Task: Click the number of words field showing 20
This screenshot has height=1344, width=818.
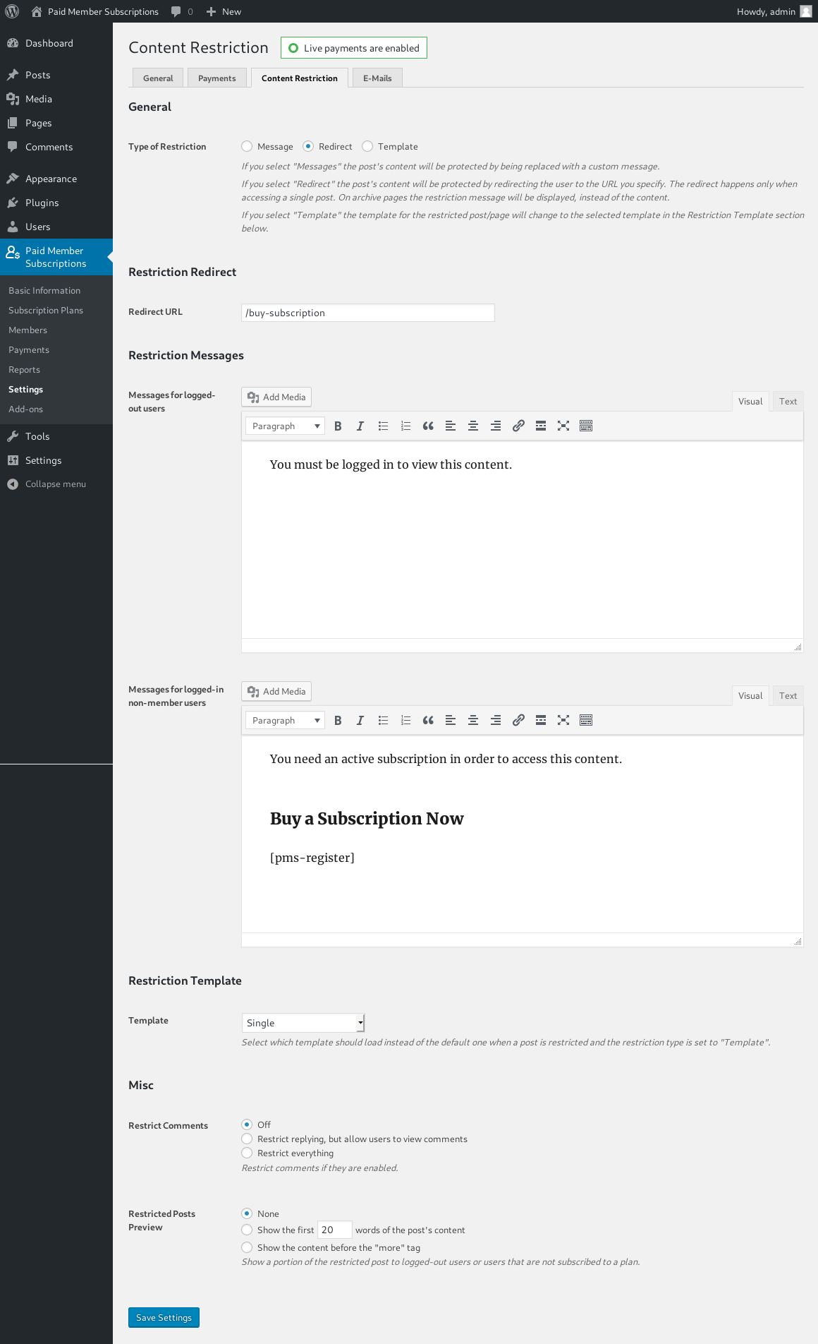Action: pyautogui.click(x=334, y=1230)
